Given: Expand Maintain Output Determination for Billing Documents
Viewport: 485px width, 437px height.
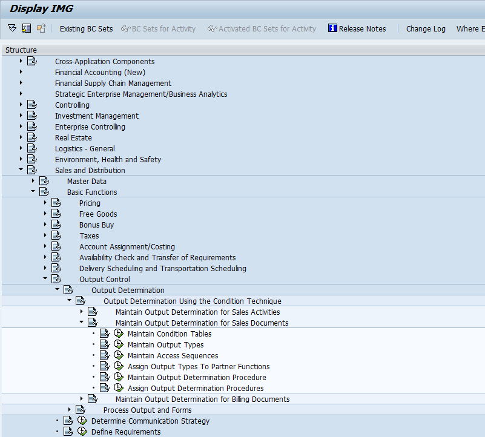Looking at the screenshot, I should click(x=81, y=399).
